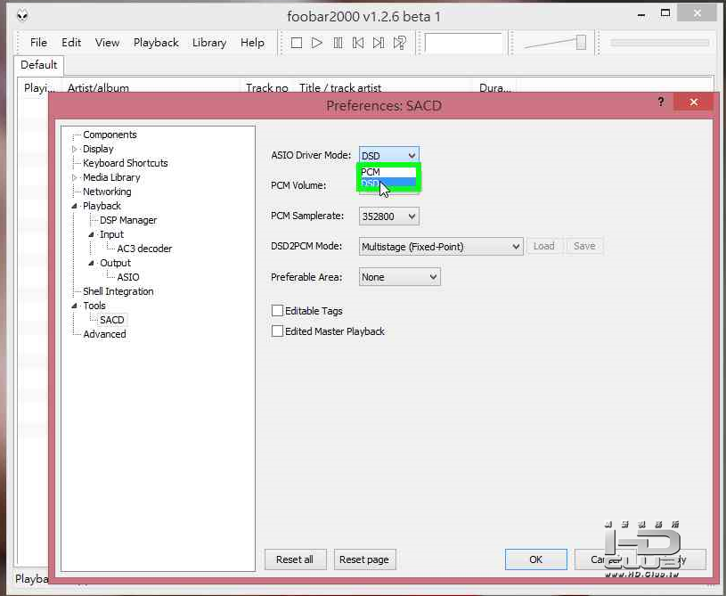Click the Track no column header
The image size is (726, 596).
[266, 87]
